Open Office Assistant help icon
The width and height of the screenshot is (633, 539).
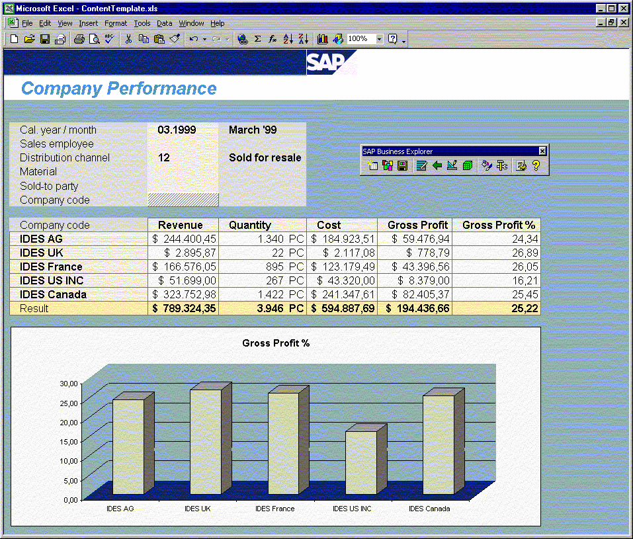[392, 39]
